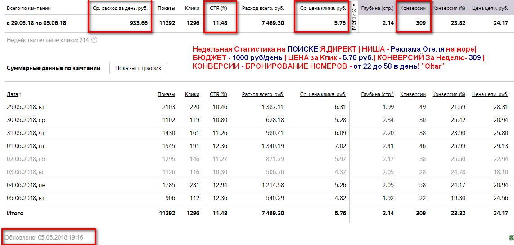Click depth value 2.41
Screen dimensions: 514x245
tap(388, 146)
